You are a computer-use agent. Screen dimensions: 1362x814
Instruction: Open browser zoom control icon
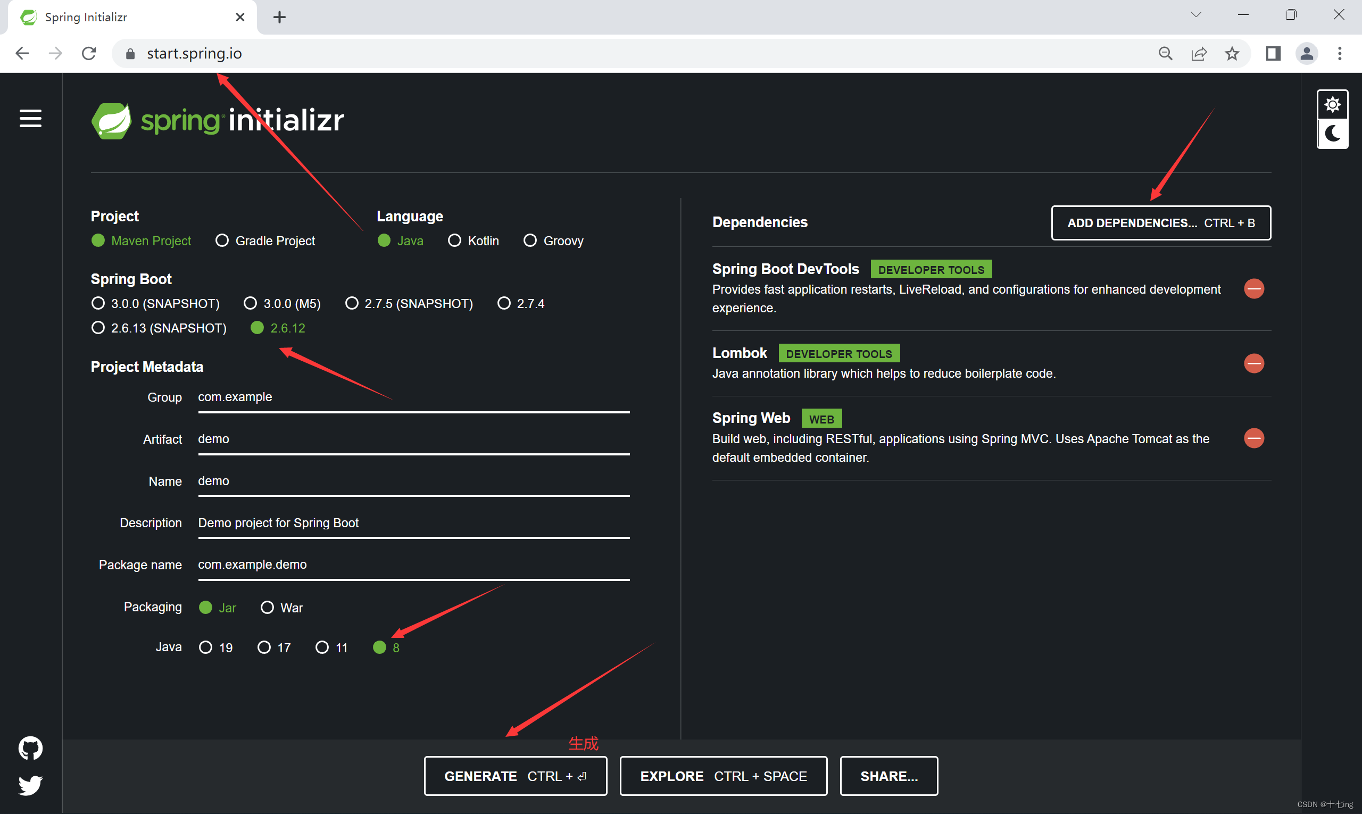[x=1165, y=53]
